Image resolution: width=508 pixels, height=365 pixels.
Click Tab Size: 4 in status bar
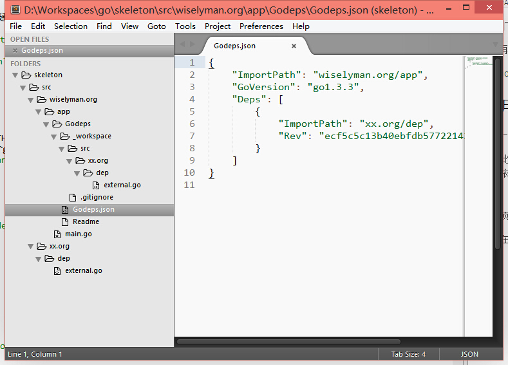(x=408, y=354)
